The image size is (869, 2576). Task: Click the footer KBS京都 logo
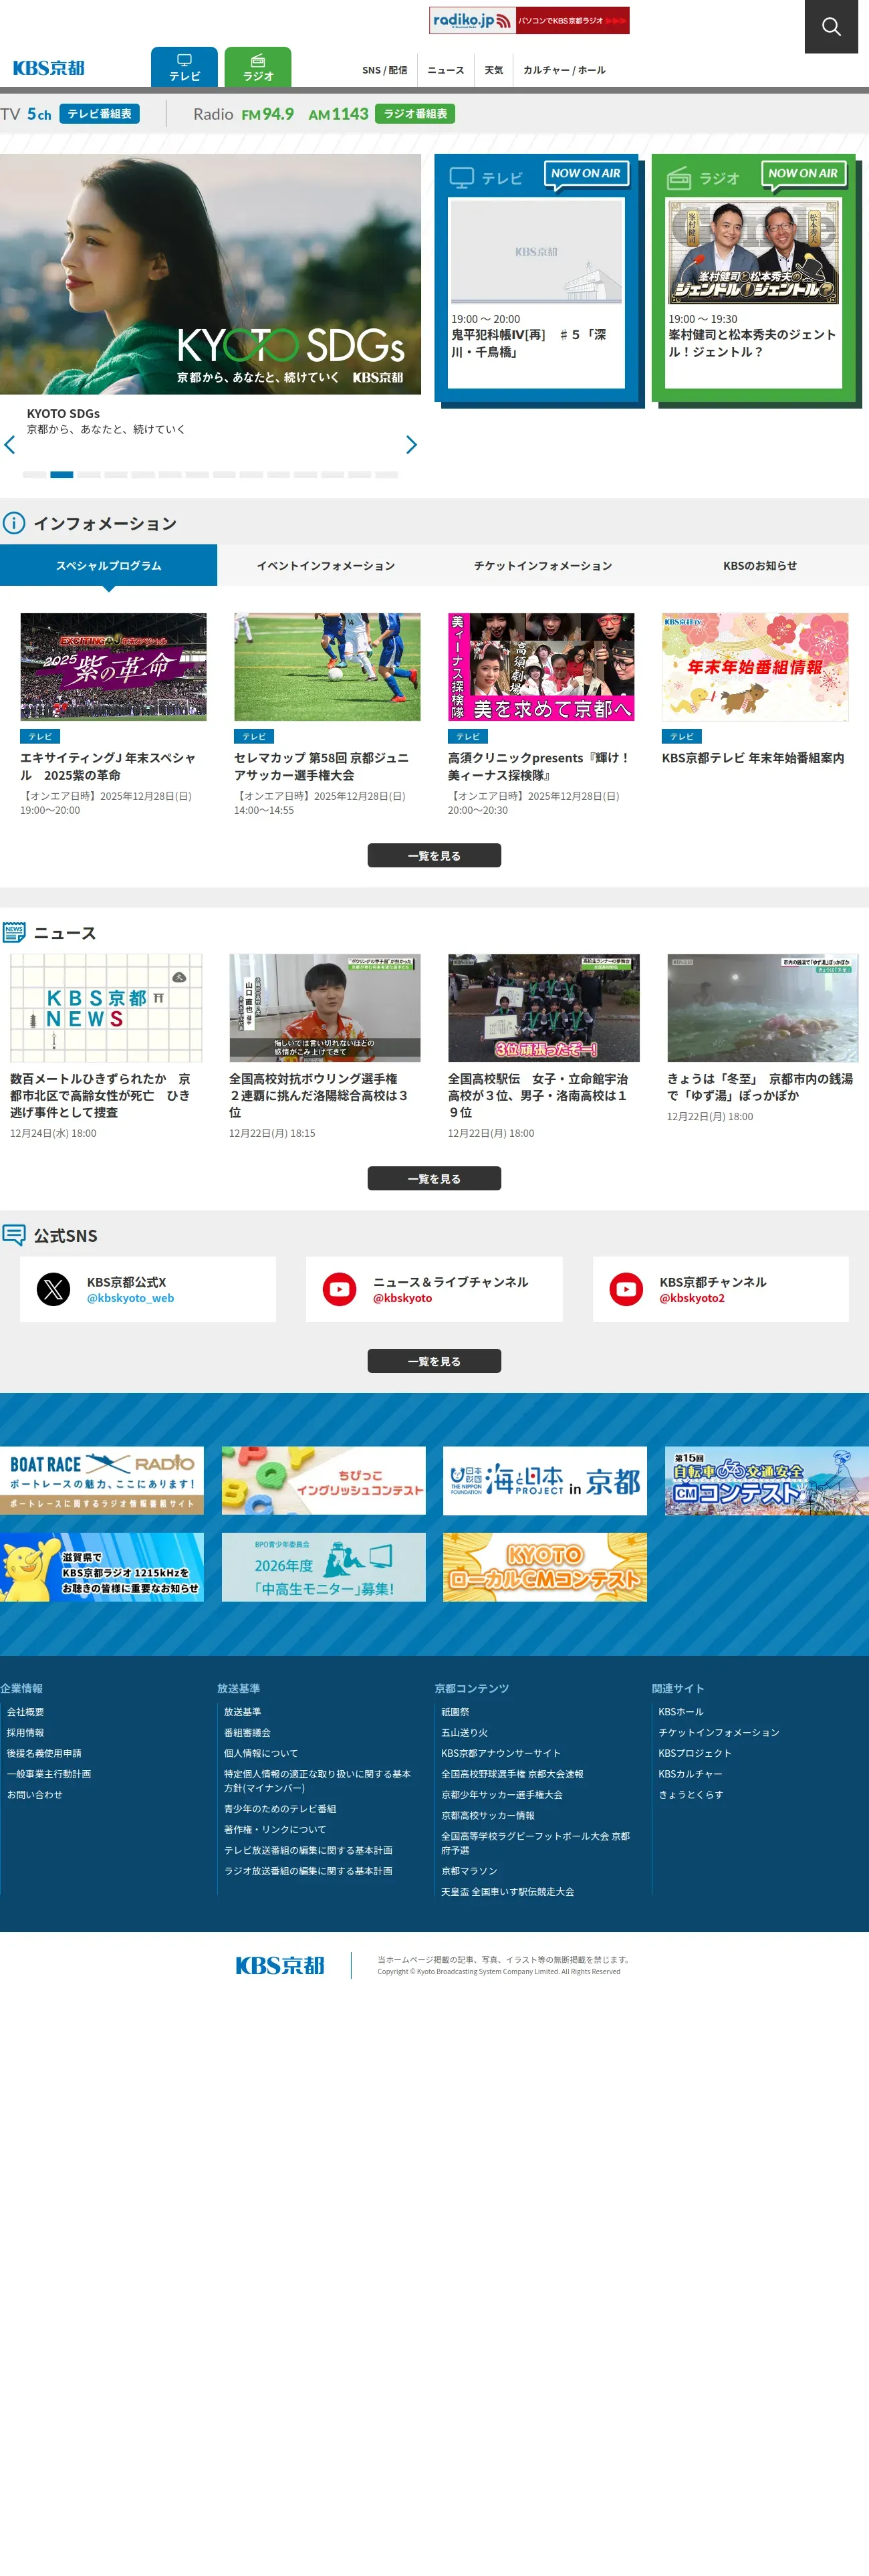[280, 1966]
